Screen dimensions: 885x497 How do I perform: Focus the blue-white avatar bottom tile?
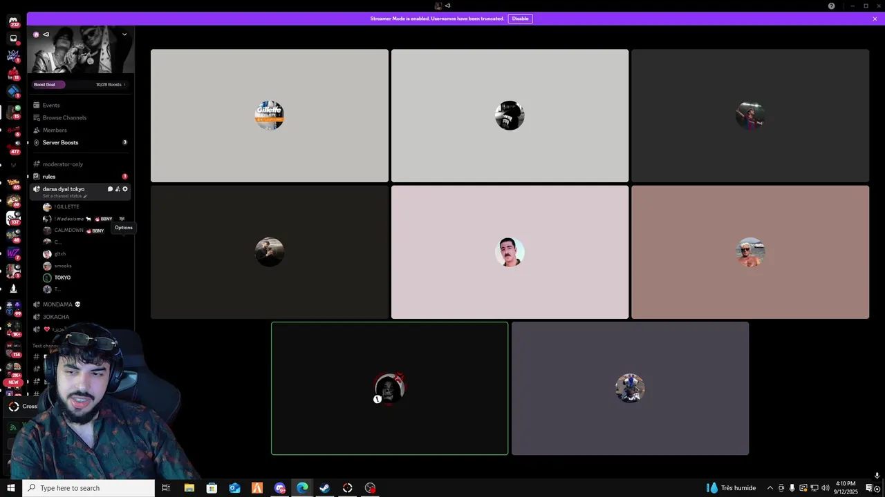[630, 389]
